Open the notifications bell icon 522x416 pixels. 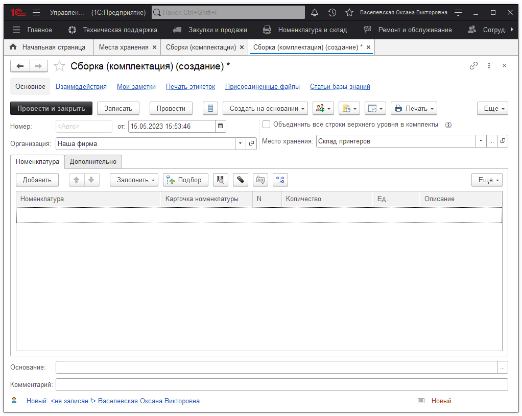315,12
